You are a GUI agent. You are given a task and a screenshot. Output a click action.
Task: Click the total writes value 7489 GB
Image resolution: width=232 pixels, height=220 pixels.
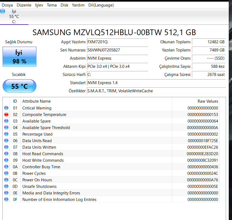coord(209,50)
